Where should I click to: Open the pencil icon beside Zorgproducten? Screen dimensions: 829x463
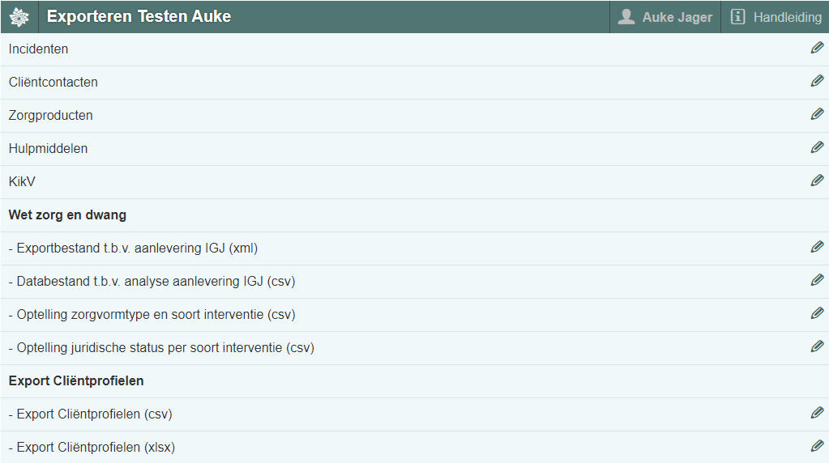[x=817, y=115]
